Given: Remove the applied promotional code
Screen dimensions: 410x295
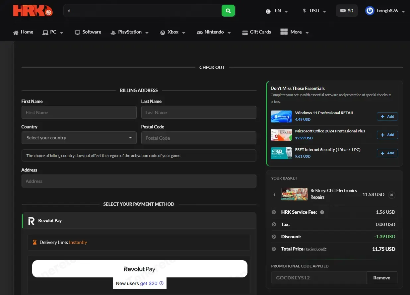Looking at the screenshot, I should 382,278.
